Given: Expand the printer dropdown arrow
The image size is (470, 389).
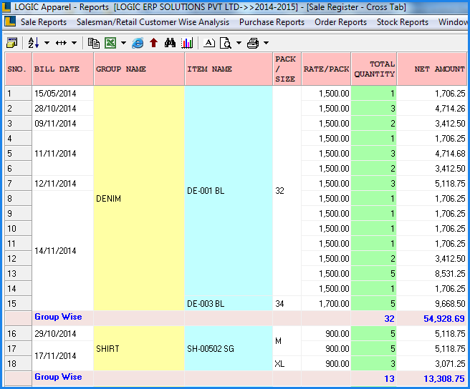Looking at the screenshot, I should click(267, 43).
